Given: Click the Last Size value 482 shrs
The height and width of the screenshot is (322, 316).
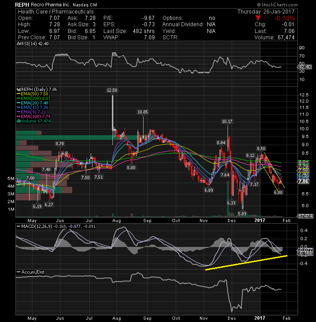Looking at the screenshot, I should coord(144,31).
